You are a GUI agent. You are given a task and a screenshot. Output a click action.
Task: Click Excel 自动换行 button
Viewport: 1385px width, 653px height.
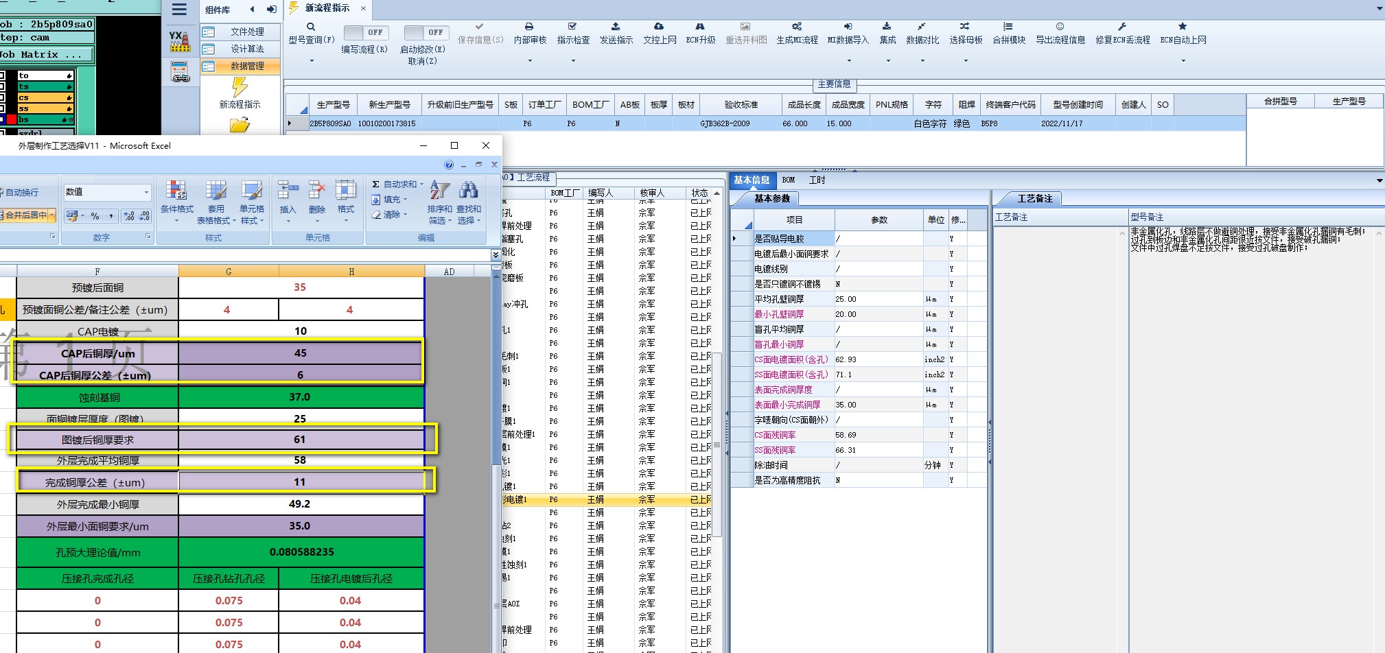tap(20, 193)
